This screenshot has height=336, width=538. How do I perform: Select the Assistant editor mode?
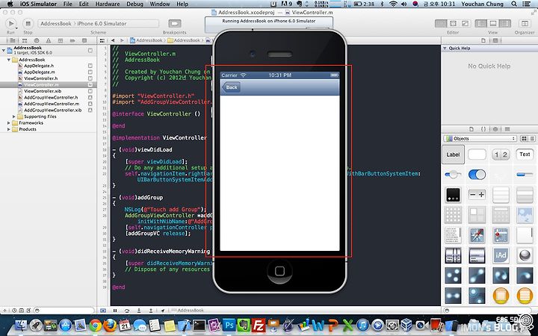click(x=454, y=23)
